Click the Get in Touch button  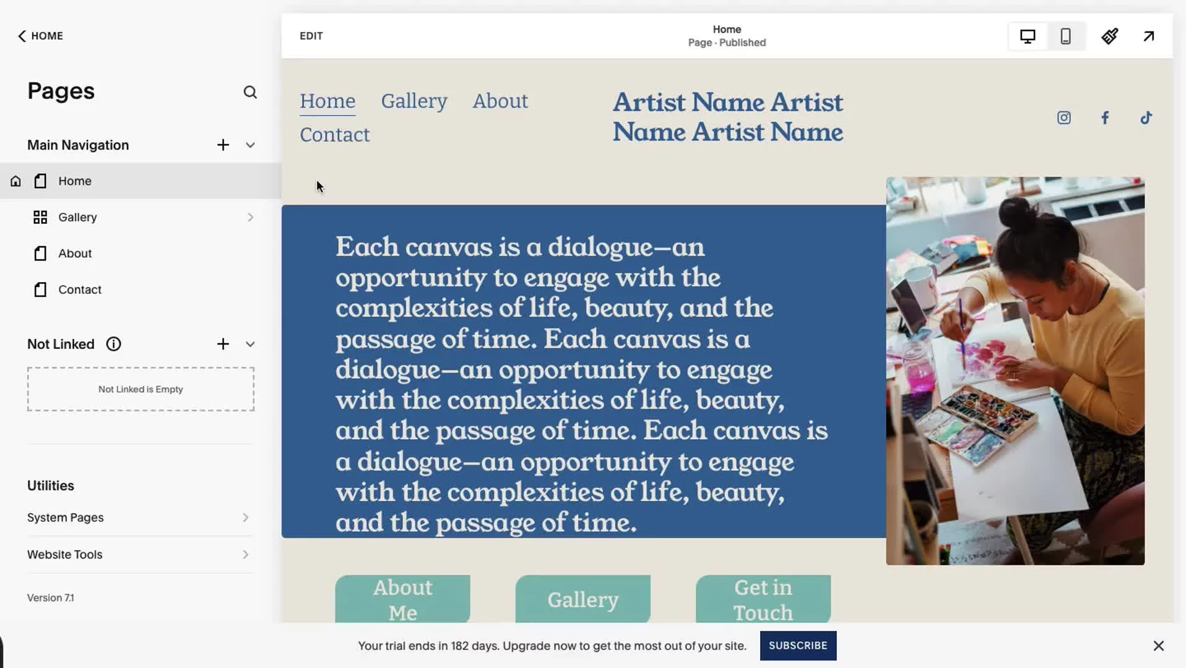[763, 599]
